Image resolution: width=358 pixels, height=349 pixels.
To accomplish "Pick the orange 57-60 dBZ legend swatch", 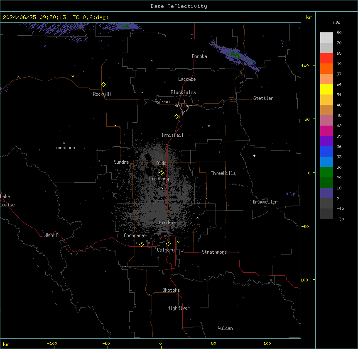I will (326, 68).
